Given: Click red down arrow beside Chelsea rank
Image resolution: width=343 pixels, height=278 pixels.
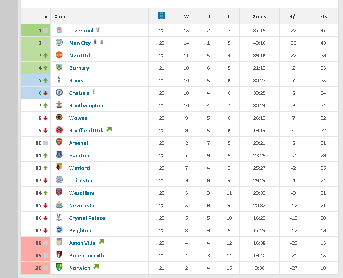Looking at the screenshot, I should pyautogui.click(x=45, y=93).
